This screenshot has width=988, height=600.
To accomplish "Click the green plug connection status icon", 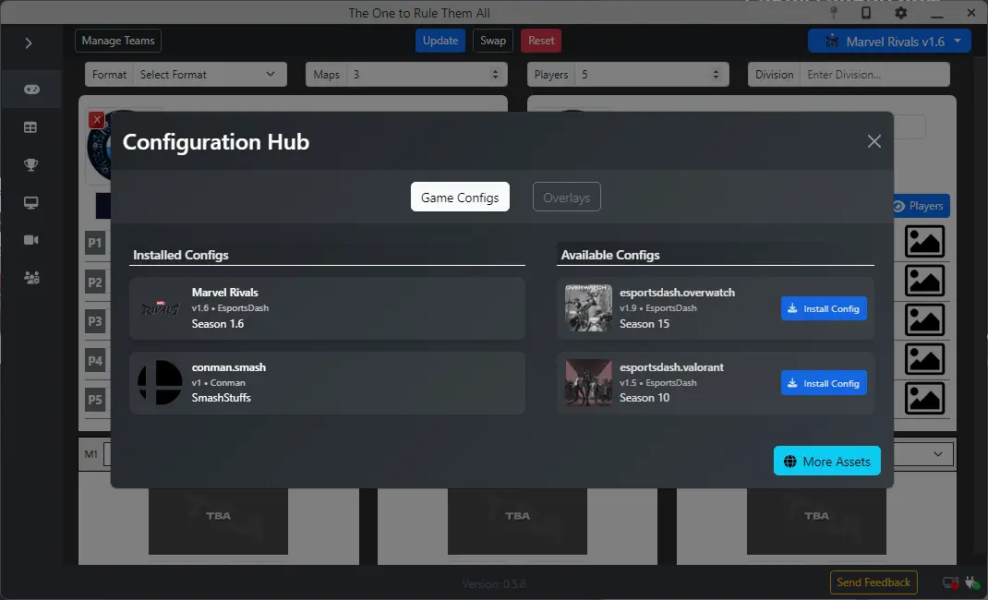I will click(x=972, y=582).
